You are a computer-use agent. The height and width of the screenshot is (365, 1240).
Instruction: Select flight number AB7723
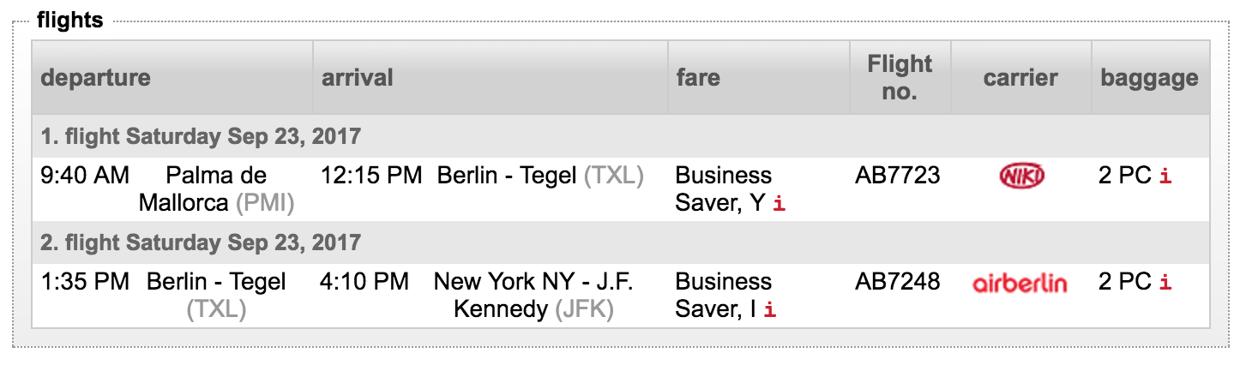coord(897,176)
